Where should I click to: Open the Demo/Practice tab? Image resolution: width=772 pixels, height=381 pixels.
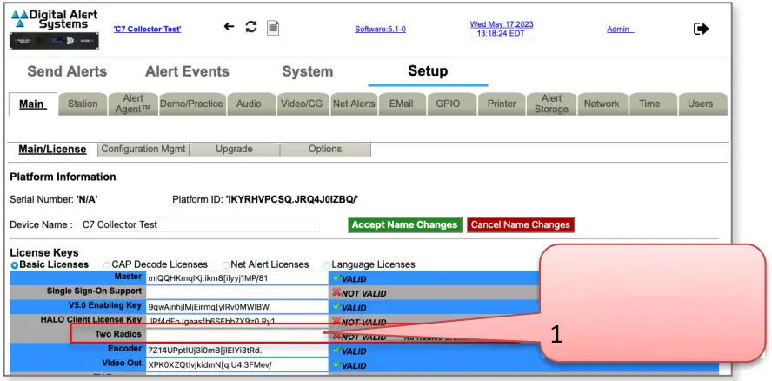191,104
